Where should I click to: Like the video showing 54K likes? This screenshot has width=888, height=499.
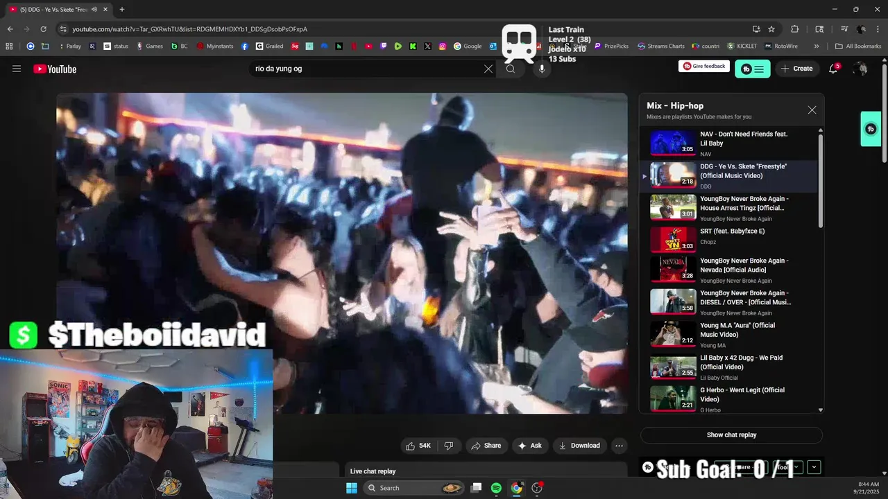418,446
